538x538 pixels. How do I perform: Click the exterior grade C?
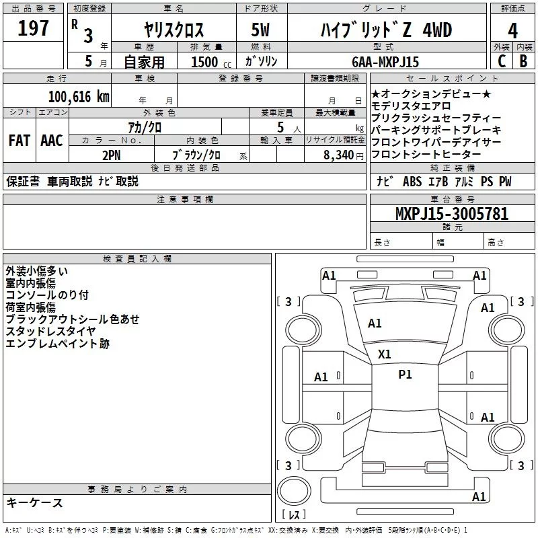[501, 61]
